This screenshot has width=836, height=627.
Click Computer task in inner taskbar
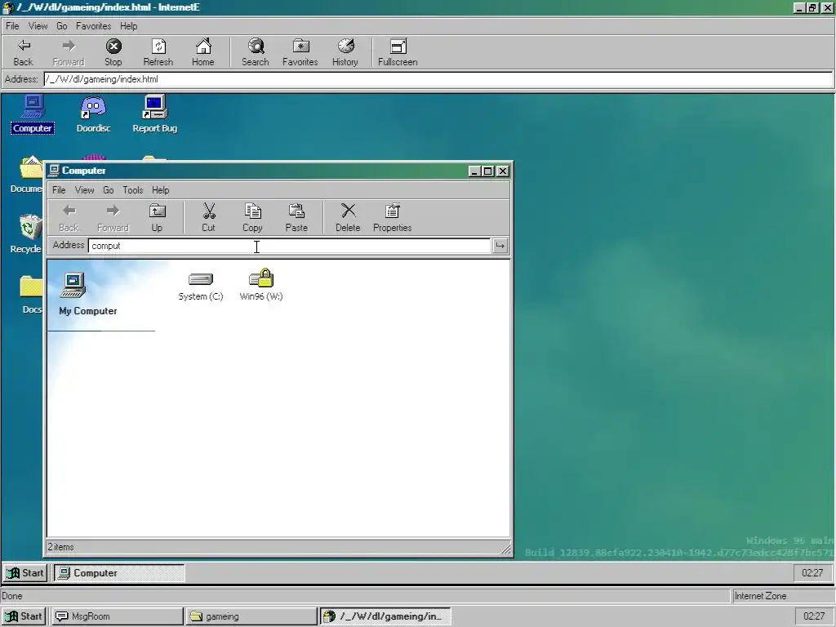click(x=119, y=573)
